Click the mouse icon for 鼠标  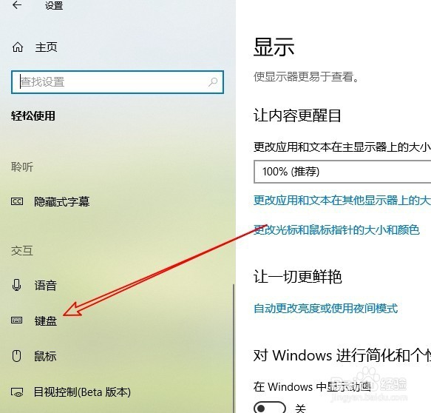pyautogui.click(x=17, y=356)
